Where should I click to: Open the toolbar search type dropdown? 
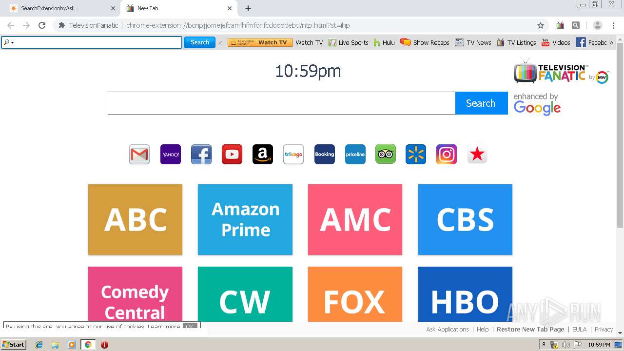(x=9, y=42)
